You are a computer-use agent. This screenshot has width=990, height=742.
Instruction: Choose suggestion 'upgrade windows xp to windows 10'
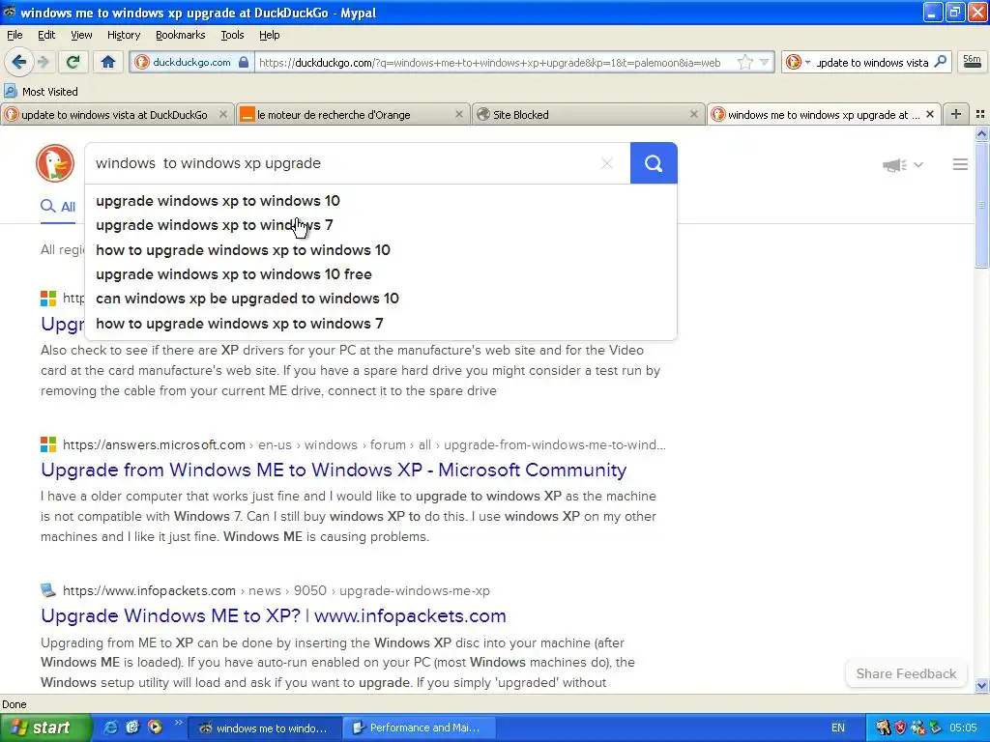tap(381, 201)
